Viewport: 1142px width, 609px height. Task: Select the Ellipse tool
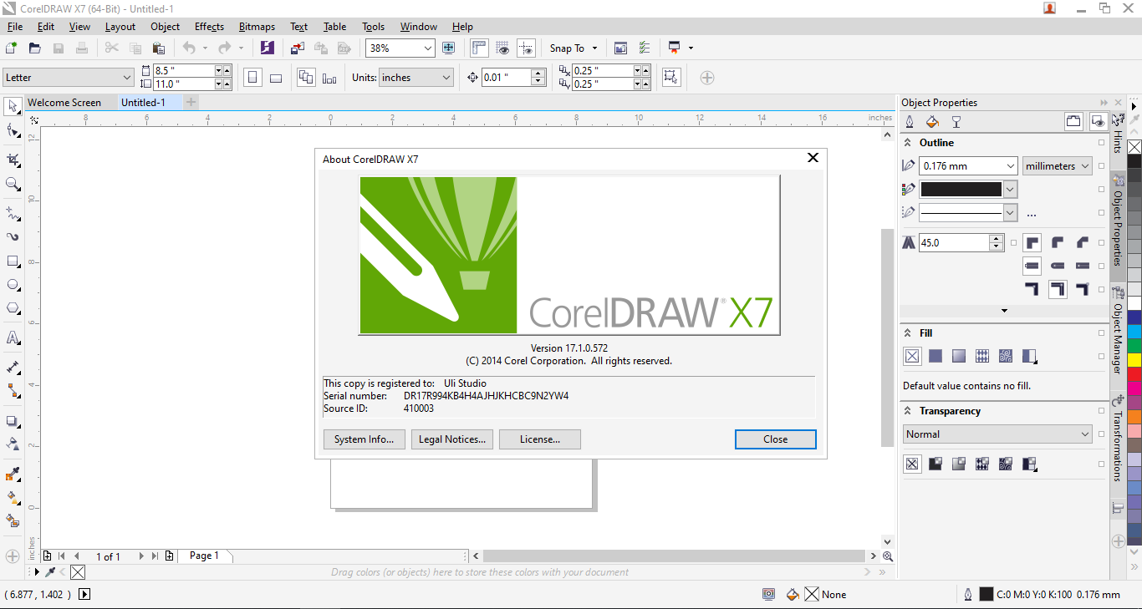[12, 284]
